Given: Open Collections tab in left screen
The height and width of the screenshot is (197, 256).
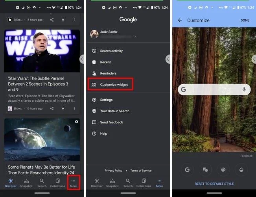Looking at the screenshot, I should pos(57,183).
